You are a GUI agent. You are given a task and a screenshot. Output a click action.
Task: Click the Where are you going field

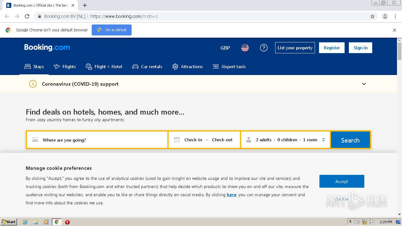coord(97,140)
